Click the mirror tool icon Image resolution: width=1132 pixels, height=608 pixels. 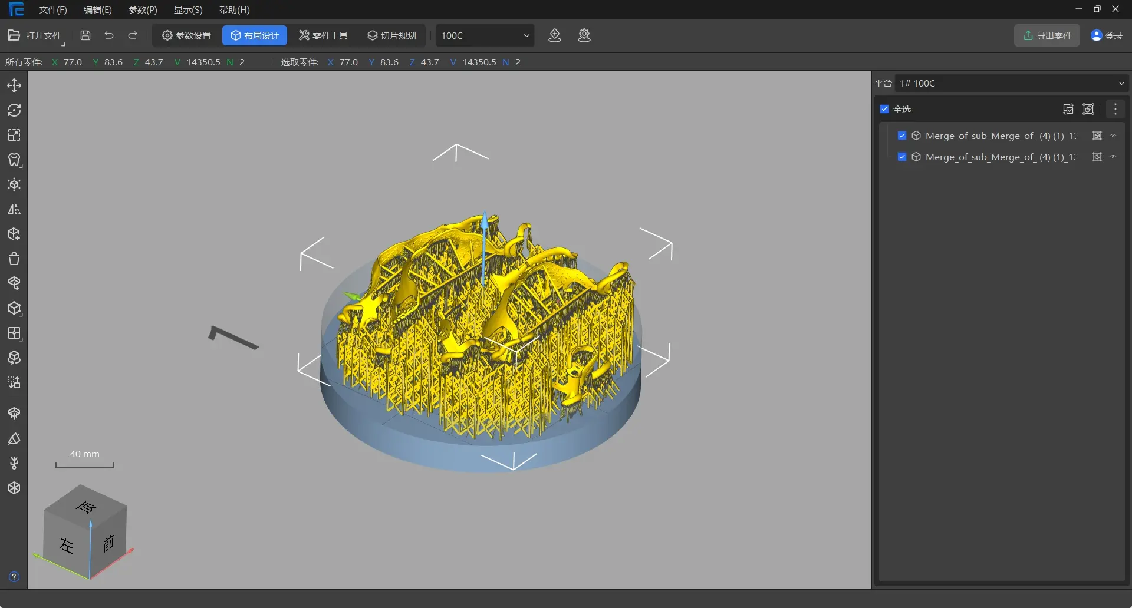coord(14,209)
